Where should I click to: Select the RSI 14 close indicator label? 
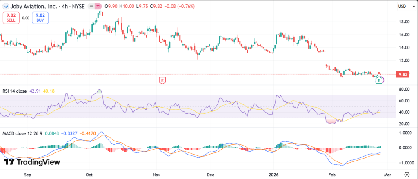(x=14, y=91)
